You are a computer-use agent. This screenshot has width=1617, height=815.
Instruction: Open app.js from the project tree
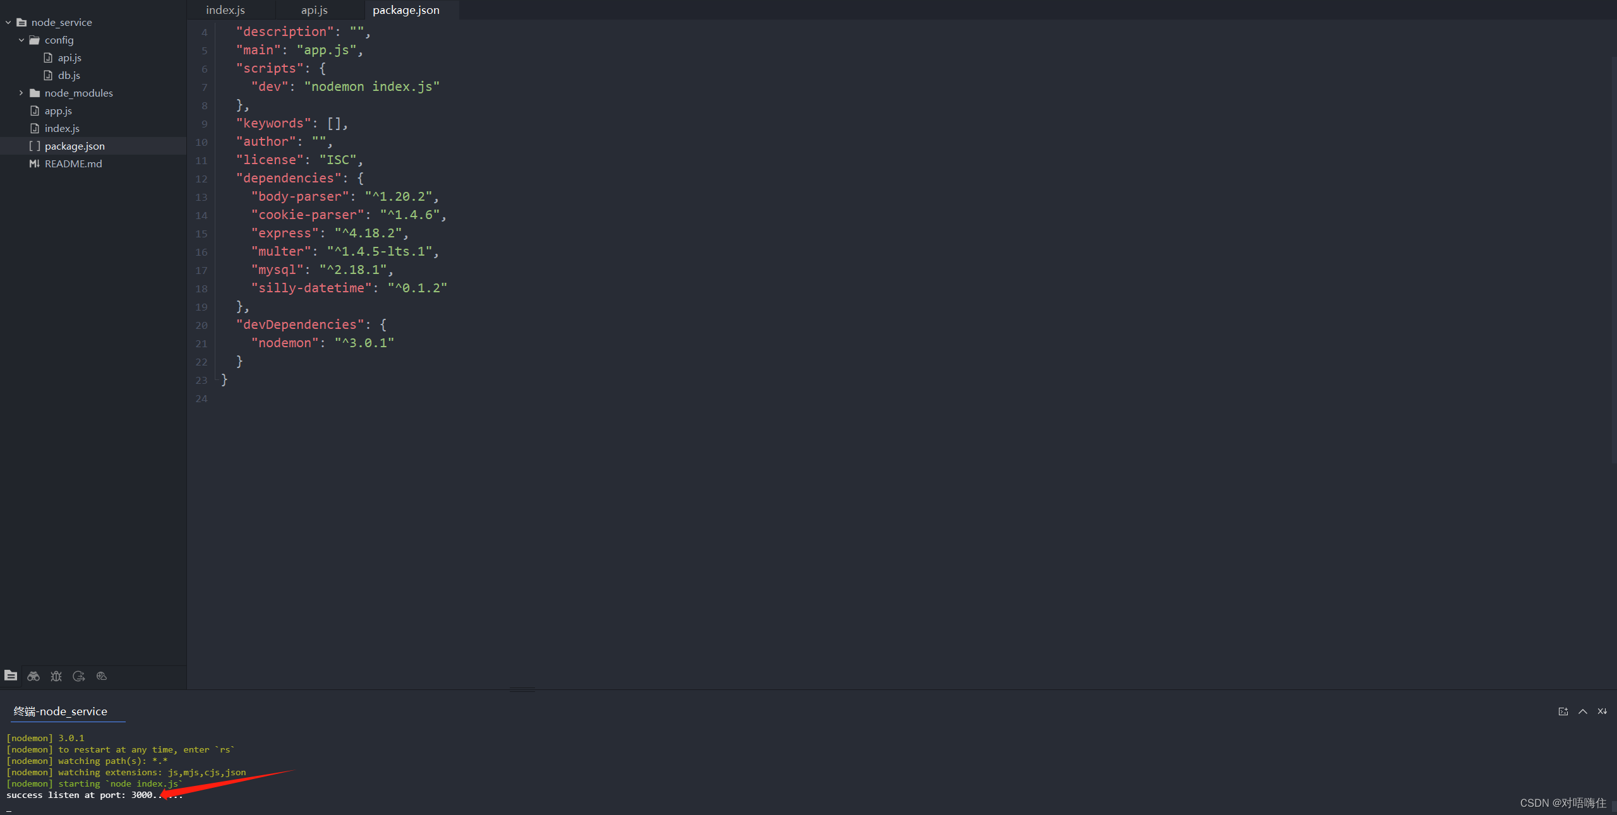[x=58, y=110]
